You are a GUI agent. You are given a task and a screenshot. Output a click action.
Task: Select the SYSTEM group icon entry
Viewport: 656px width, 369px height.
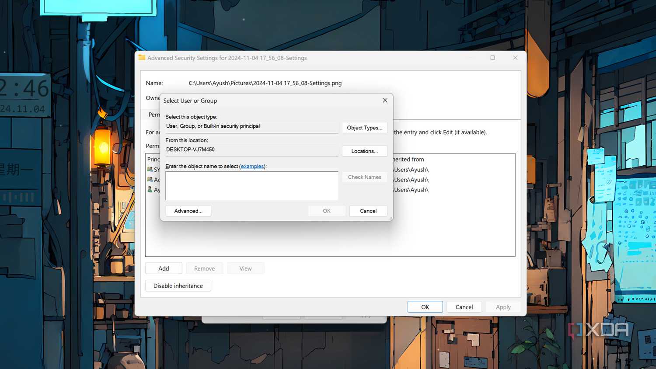tap(150, 169)
